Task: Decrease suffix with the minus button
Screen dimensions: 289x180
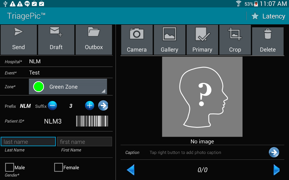Action: click(52, 106)
